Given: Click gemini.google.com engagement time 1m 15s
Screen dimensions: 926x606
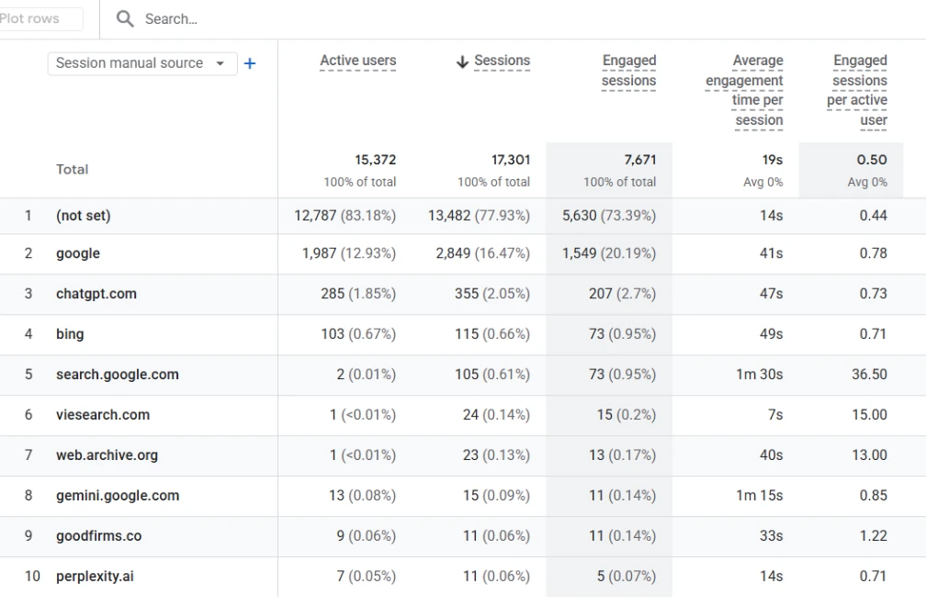Looking at the screenshot, I should (760, 496).
